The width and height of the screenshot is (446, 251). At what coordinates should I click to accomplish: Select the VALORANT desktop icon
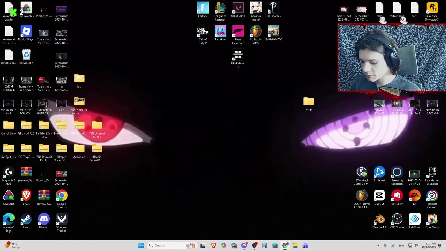tap(238, 10)
